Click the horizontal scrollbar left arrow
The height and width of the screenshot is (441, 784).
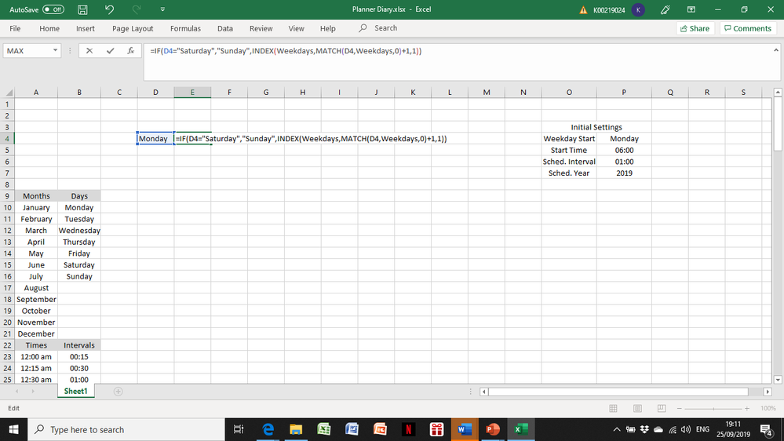(x=483, y=392)
